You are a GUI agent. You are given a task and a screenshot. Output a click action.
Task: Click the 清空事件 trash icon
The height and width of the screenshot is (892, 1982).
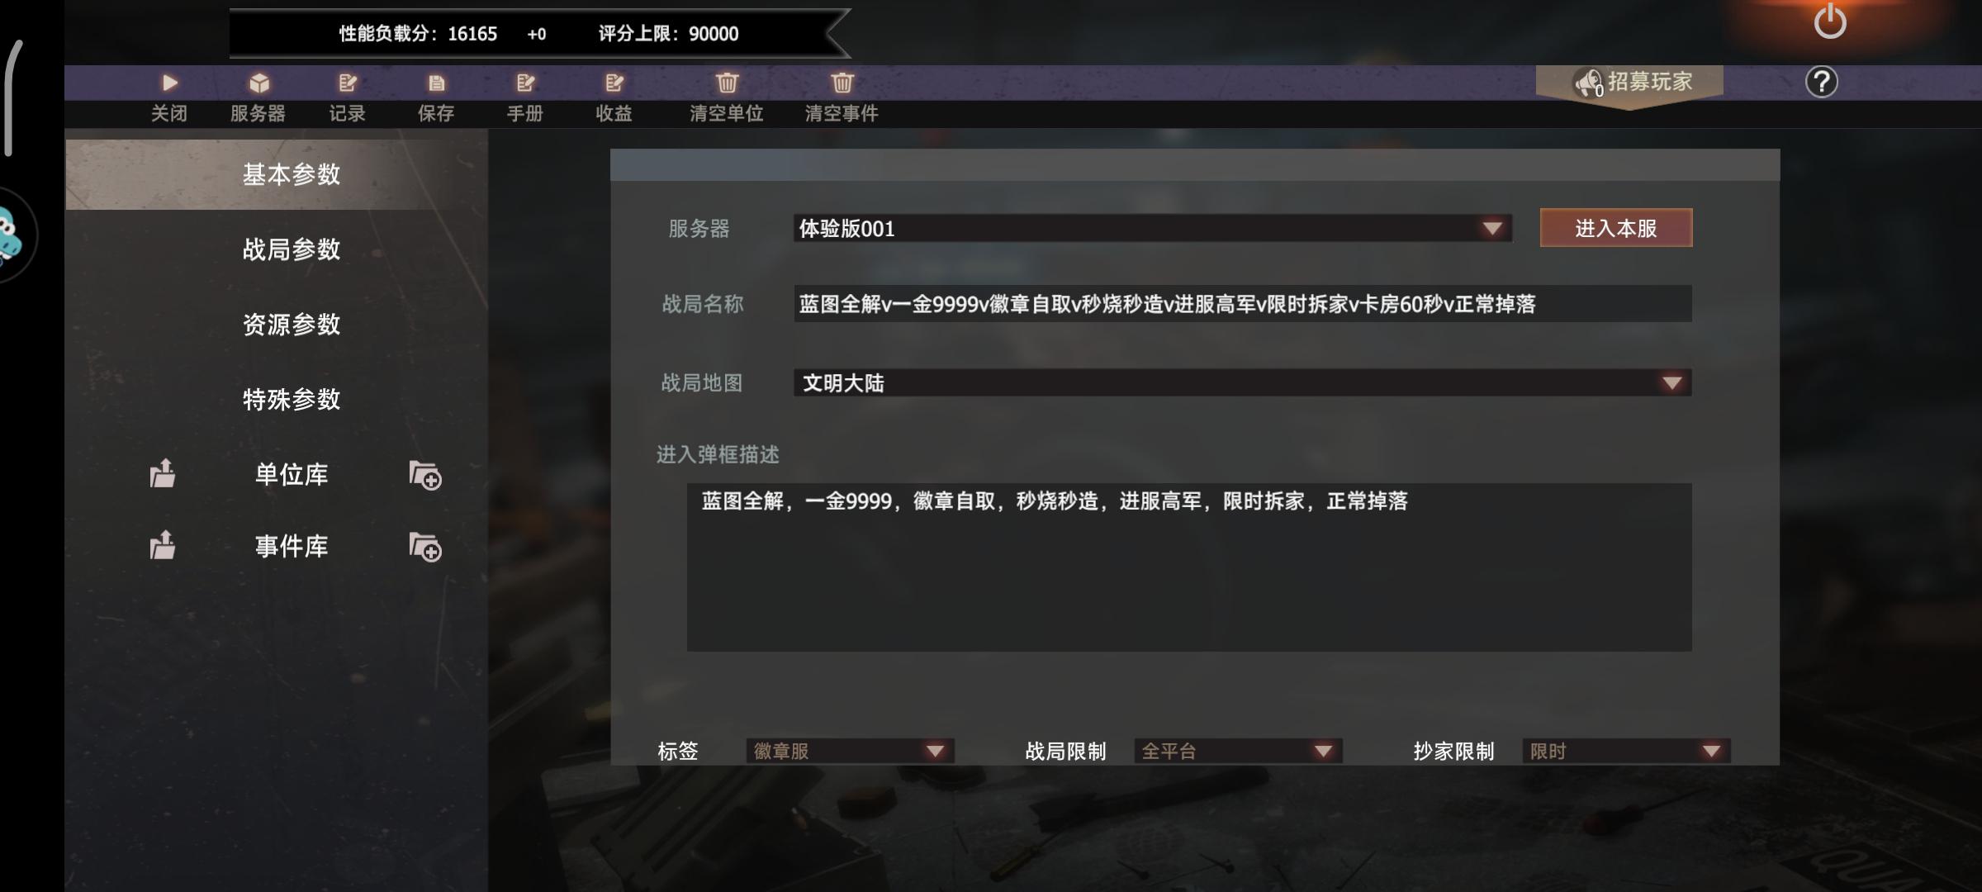pos(842,83)
